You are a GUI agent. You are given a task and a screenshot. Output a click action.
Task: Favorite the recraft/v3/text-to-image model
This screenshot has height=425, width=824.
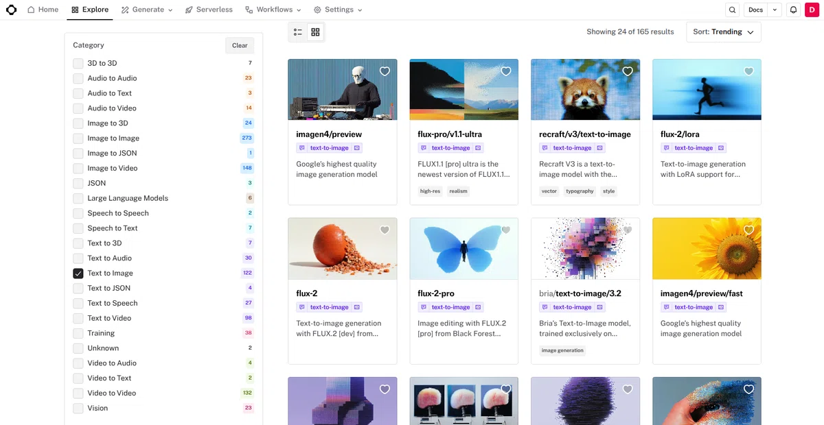coord(628,71)
